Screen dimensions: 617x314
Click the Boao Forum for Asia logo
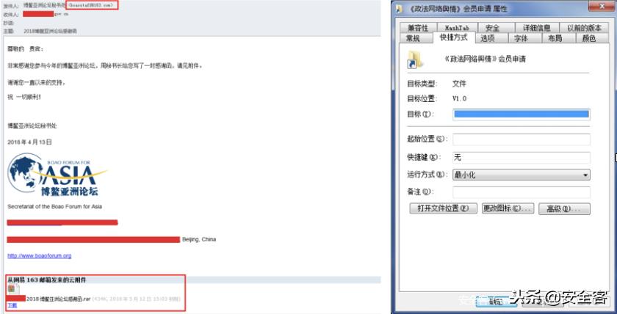57,175
